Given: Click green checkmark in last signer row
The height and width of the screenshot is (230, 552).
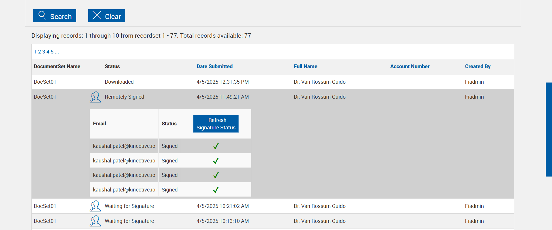Looking at the screenshot, I should [216, 190].
